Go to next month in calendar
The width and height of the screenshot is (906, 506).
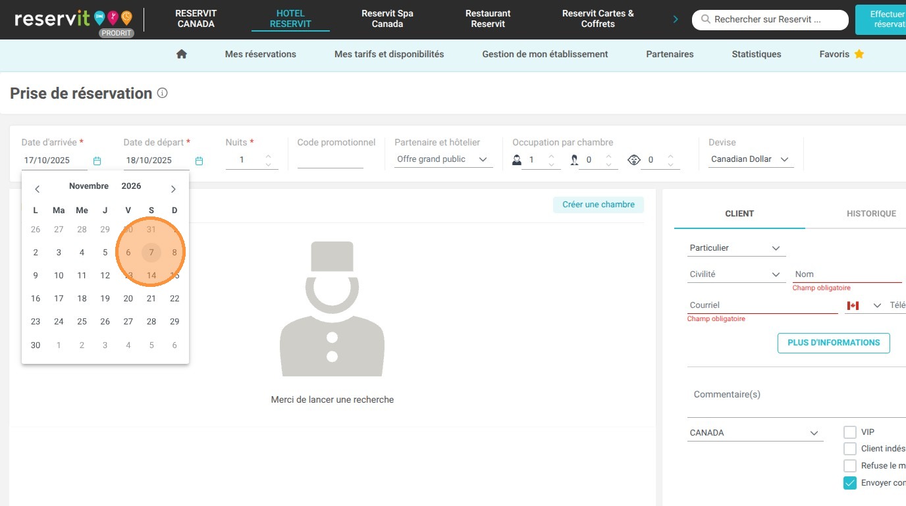[x=173, y=189]
